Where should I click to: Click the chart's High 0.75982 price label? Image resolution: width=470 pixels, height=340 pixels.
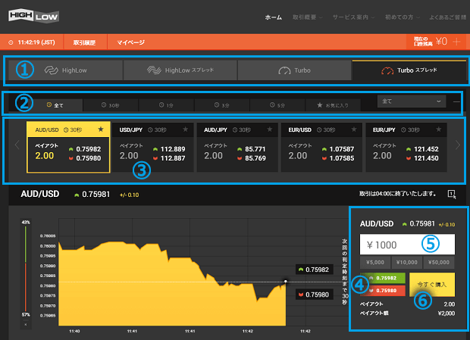coord(314,270)
